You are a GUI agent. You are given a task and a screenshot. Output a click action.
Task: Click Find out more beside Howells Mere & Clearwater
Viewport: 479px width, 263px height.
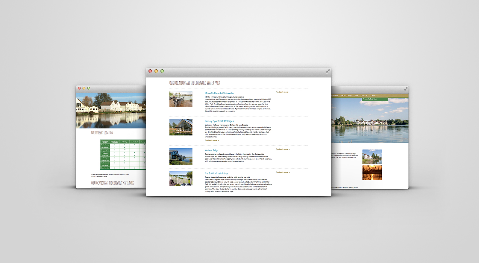tap(283, 92)
